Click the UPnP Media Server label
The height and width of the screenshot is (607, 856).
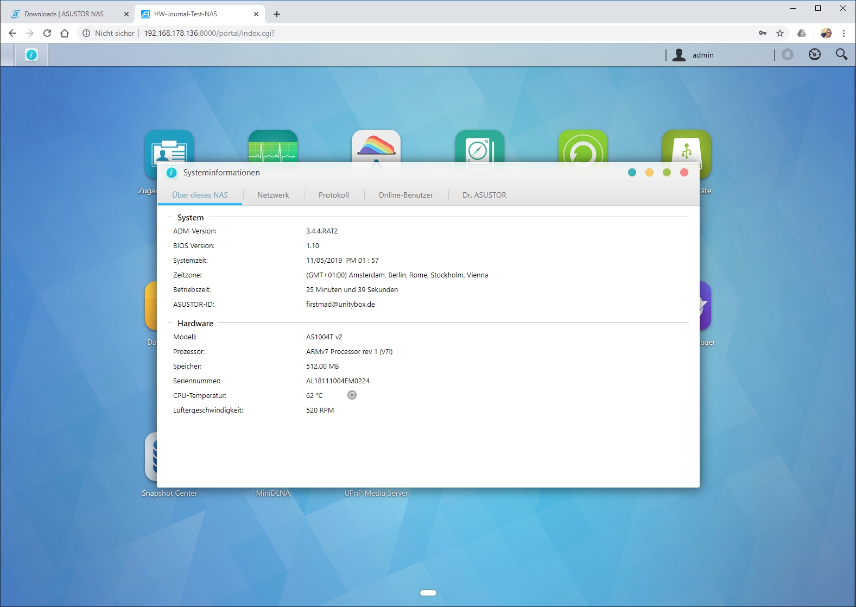click(x=376, y=493)
